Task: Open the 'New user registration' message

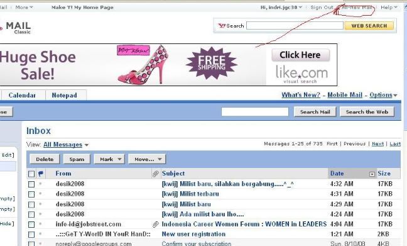Action: click(193, 234)
